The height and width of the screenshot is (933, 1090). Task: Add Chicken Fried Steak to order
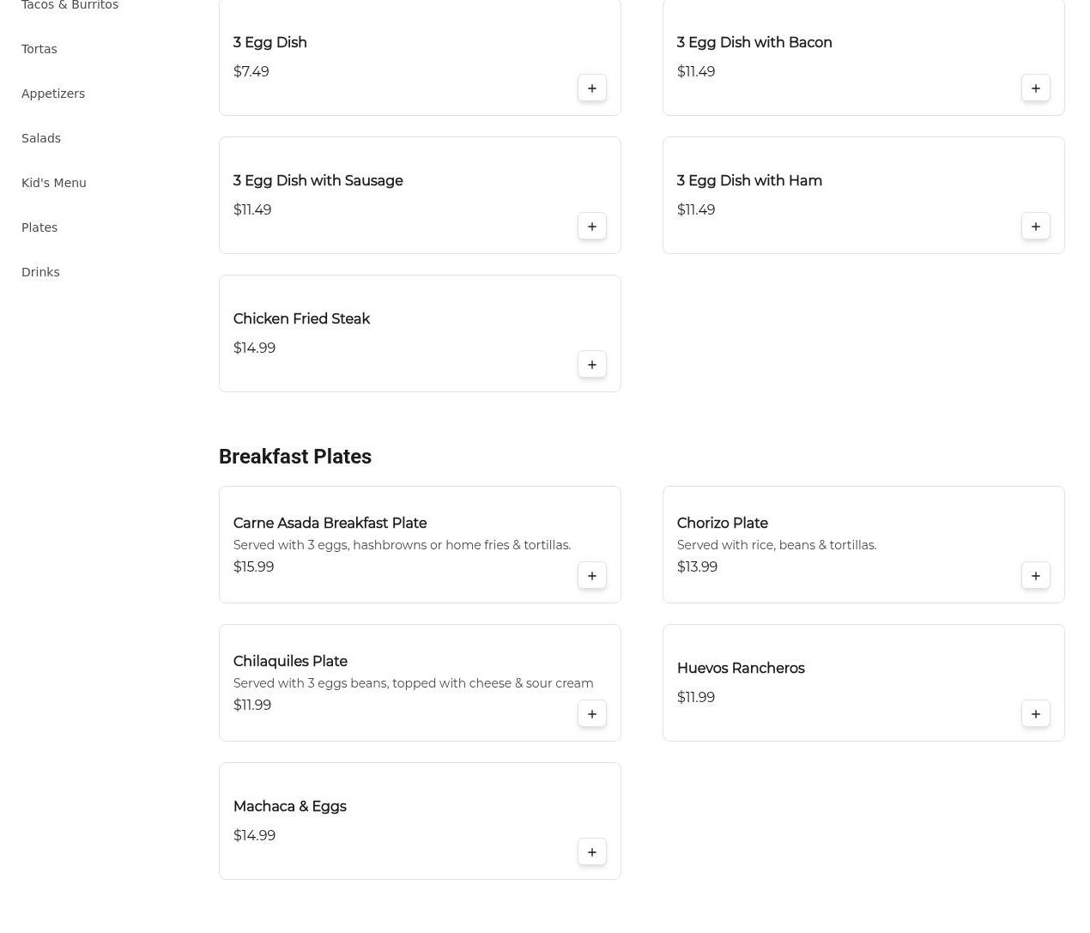[591, 365]
